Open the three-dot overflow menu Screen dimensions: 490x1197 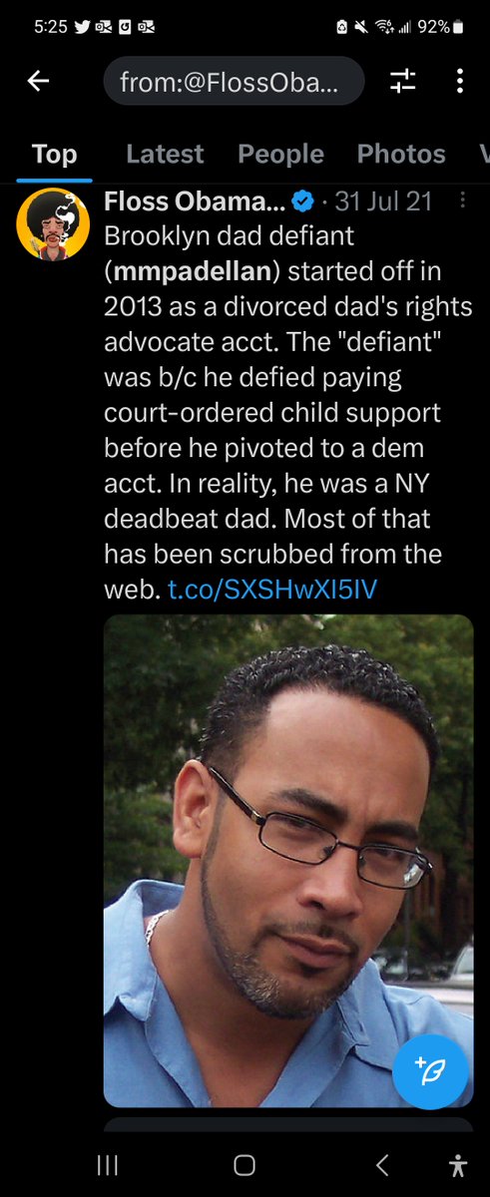(x=460, y=82)
